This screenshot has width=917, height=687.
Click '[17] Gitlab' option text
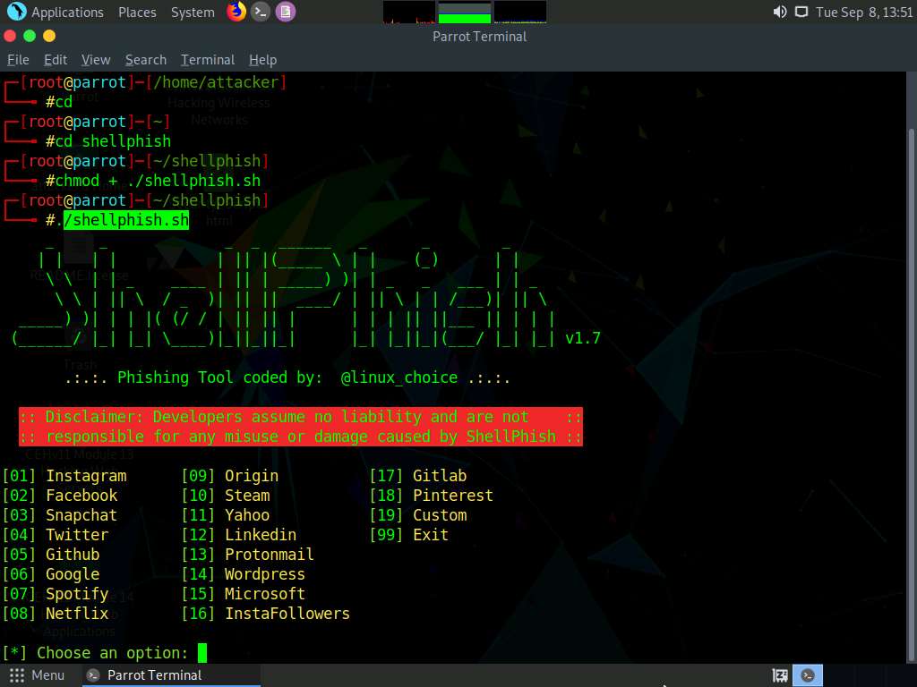tap(418, 476)
